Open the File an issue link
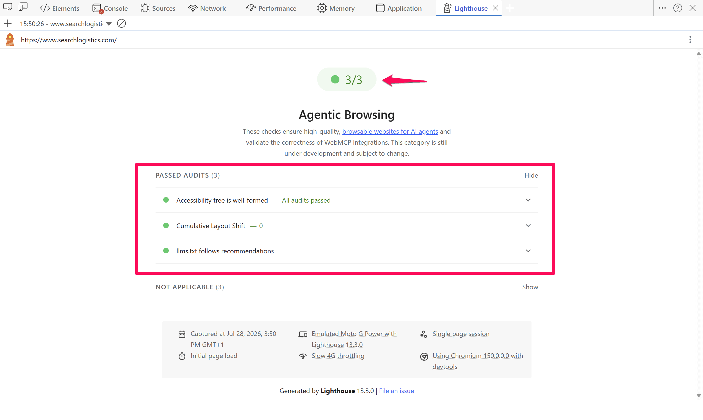703x420 pixels. tap(396, 391)
